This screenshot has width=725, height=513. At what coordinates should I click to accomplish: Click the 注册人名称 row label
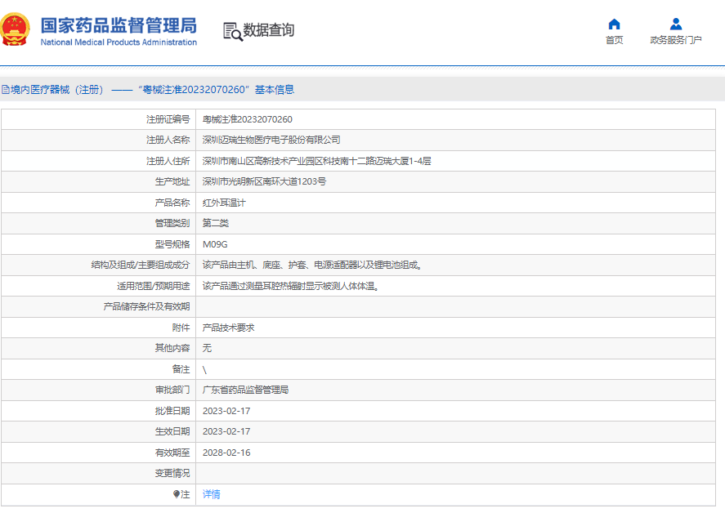[168, 140]
